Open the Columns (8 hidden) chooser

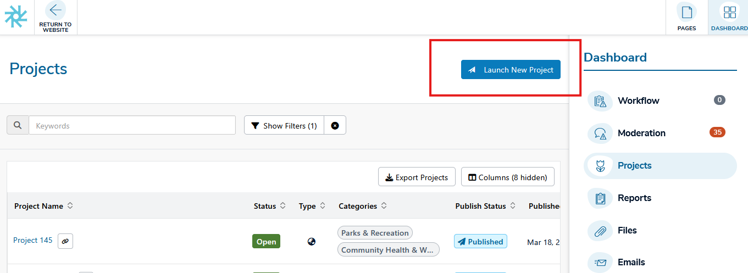point(507,177)
